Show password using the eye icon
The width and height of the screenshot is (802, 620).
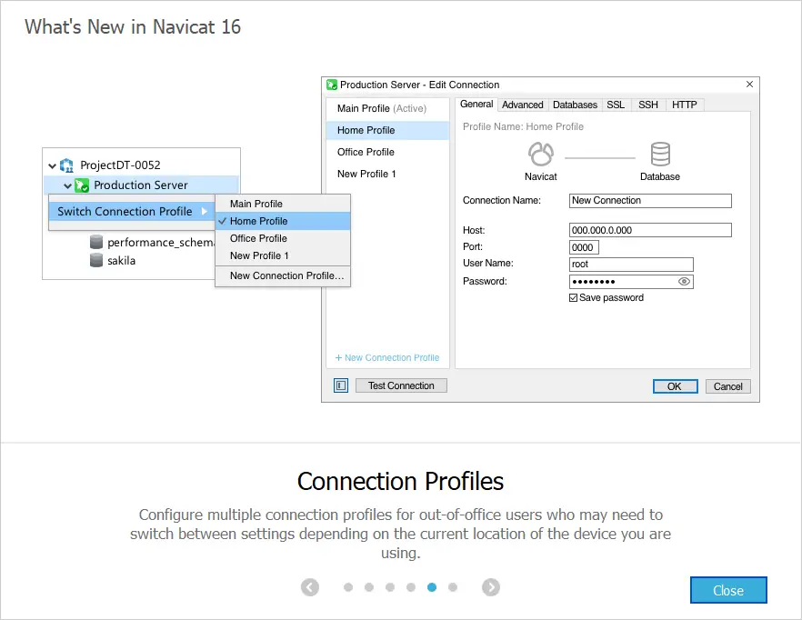684,282
